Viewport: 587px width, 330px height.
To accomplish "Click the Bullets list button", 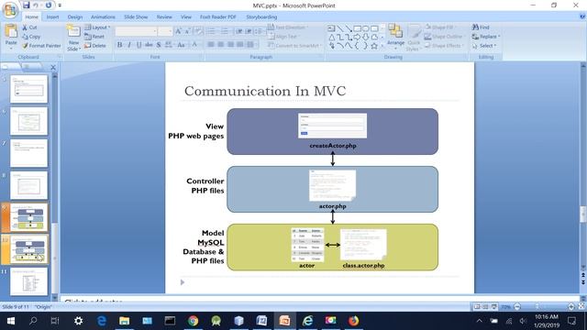I will tap(212, 31).
